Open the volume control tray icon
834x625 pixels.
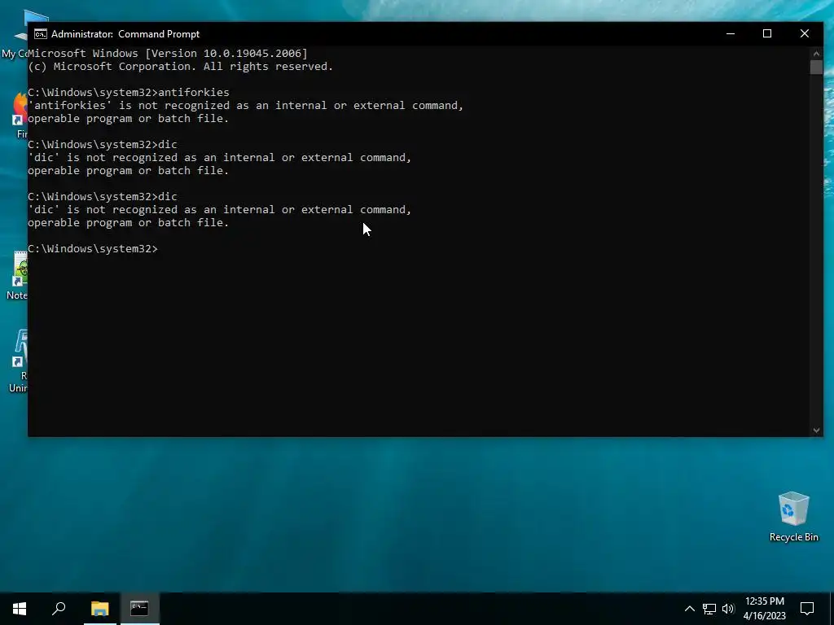[728, 609]
